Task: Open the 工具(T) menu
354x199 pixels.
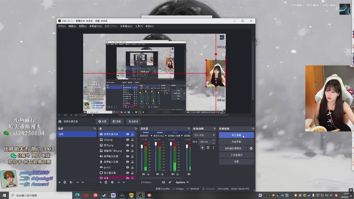Action: 139,27
